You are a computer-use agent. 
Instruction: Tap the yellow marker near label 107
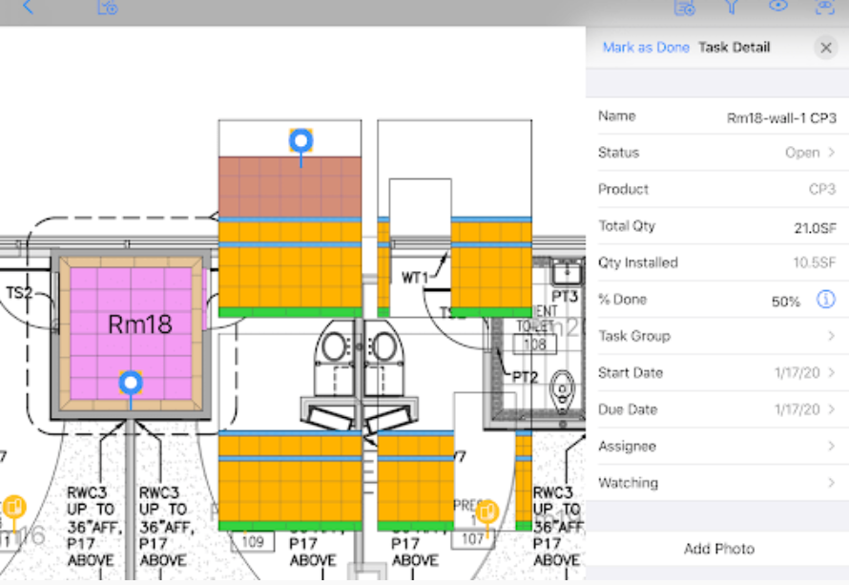487,512
